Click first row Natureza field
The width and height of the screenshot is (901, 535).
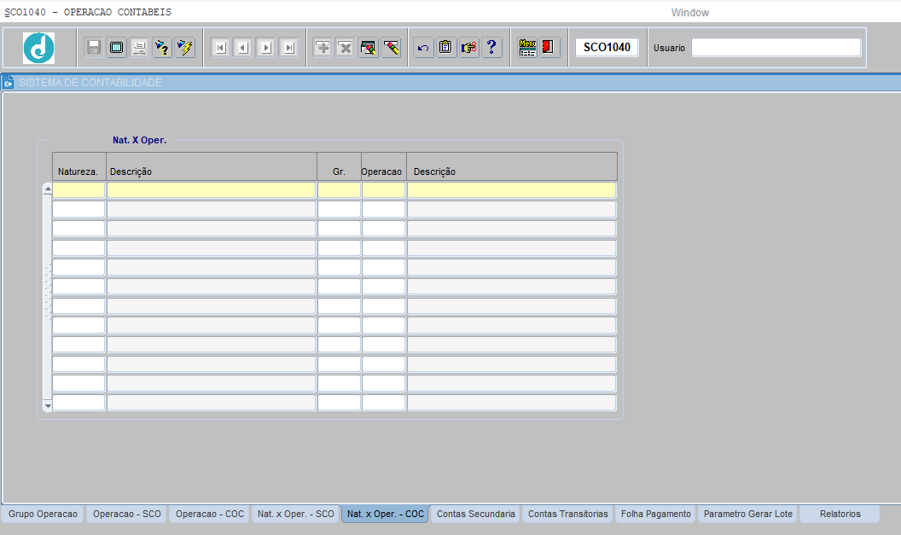click(x=78, y=190)
